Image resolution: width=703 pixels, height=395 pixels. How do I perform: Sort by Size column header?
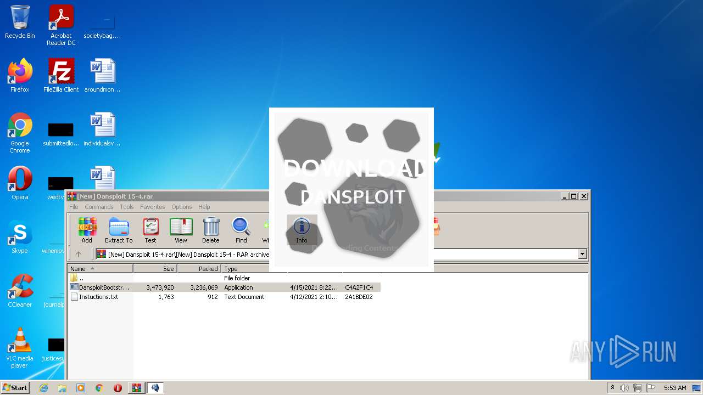[x=155, y=269]
